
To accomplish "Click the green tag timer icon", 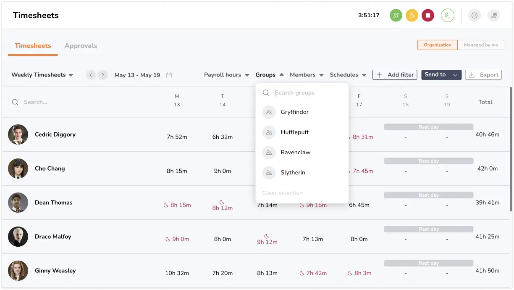I will point(396,15).
